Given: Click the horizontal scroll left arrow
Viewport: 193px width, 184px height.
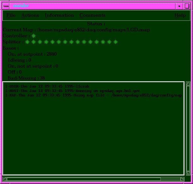Looking at the screenshot, I should 5,179.
